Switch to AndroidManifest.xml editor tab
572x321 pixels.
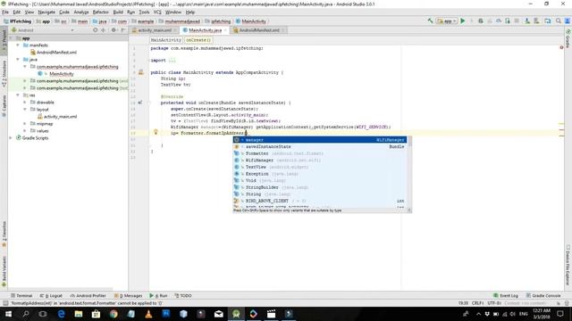pyautogui.click(x=259, y=30)
